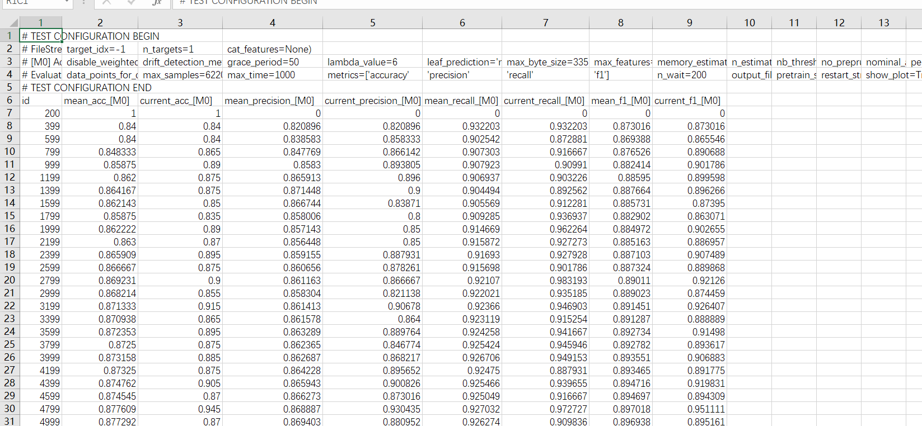
Task: Click the 'mean_precision_[M0]' header cell
Action: (273, 100)
